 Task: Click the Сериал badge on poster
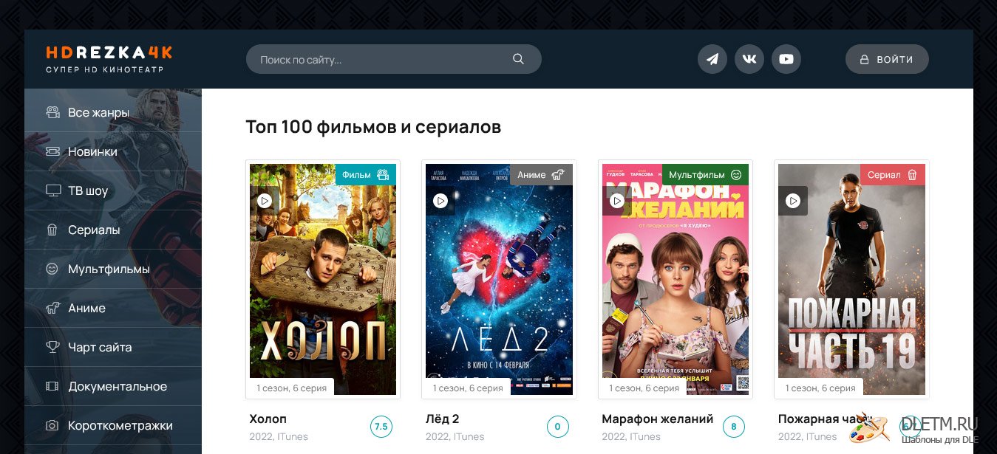(x=892, y=175)
